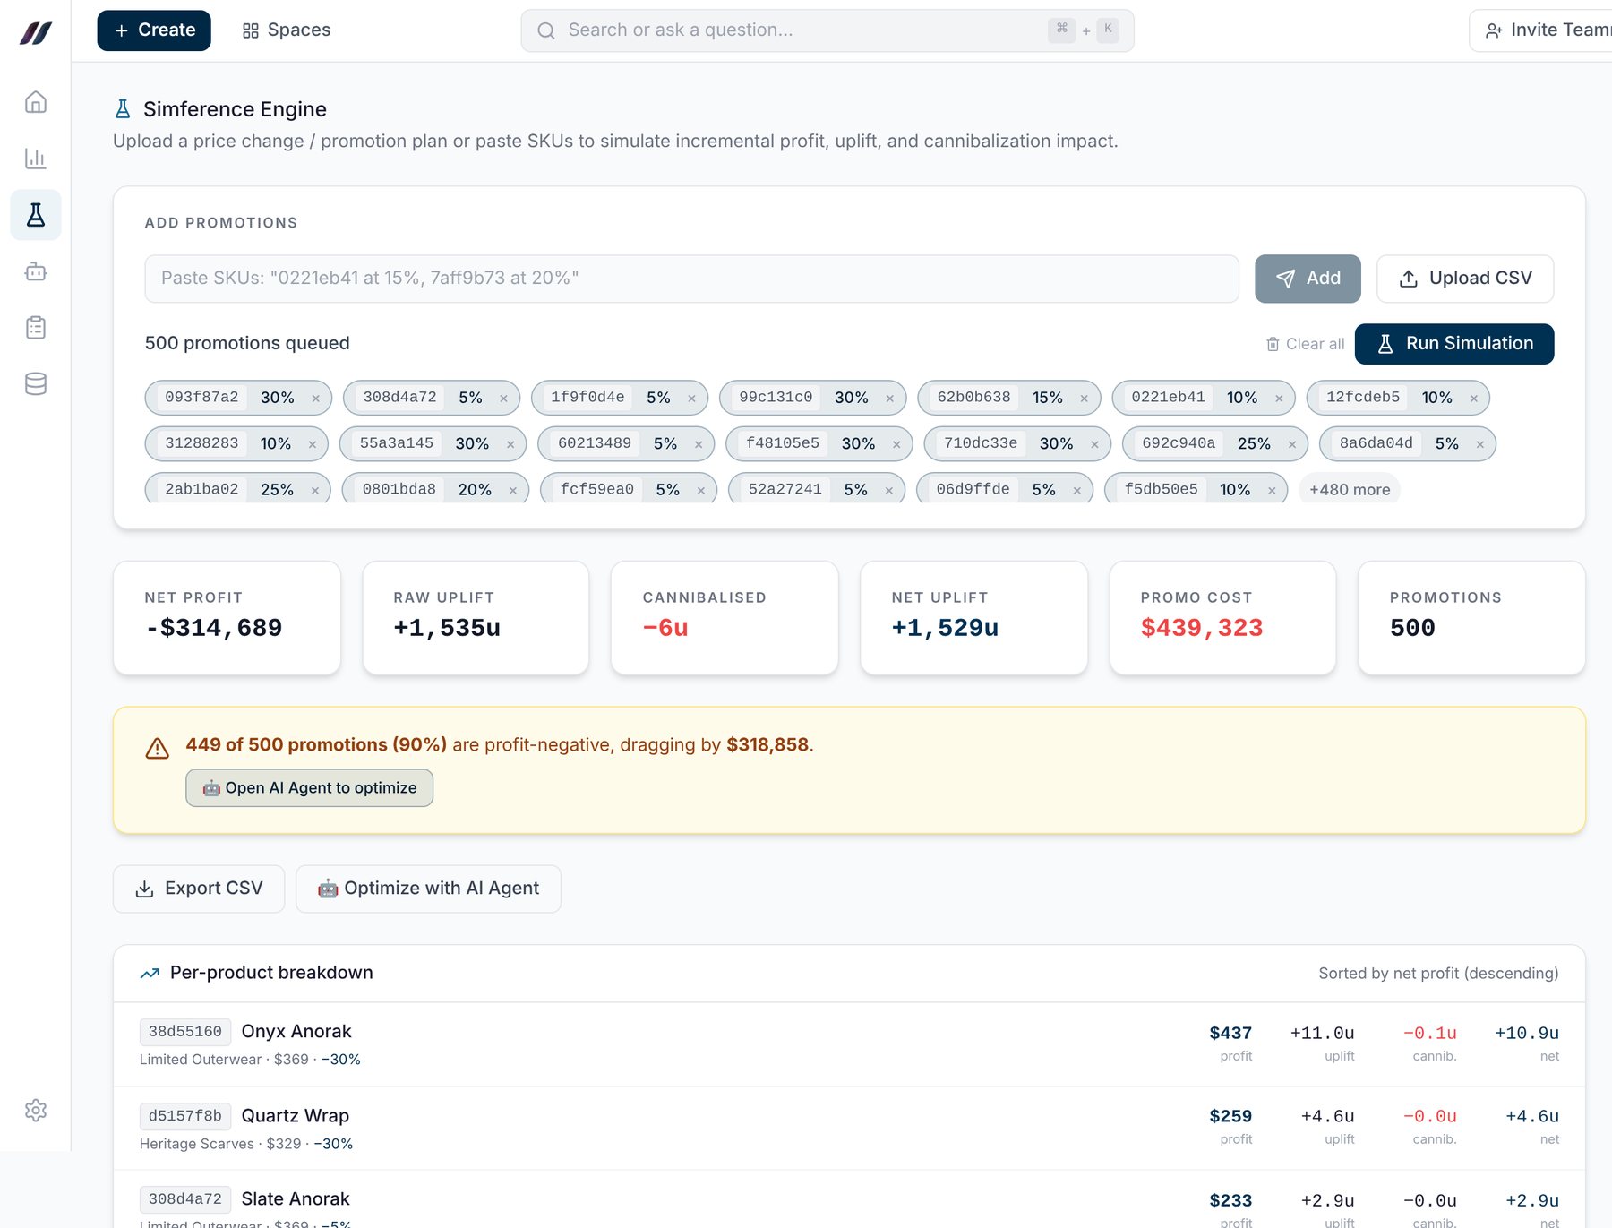
Task: Run the simulation
Action: coord(1454,344)
